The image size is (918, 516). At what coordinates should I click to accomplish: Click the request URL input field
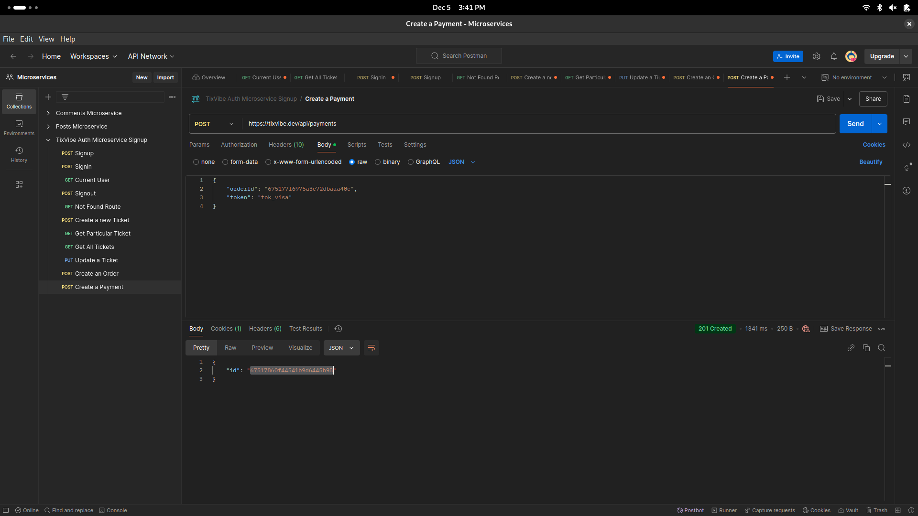[x=539, y=124]
